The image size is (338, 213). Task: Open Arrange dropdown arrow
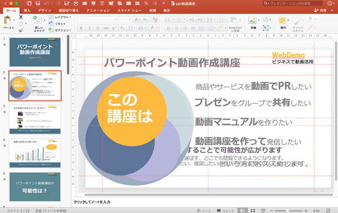coord(288,20)
